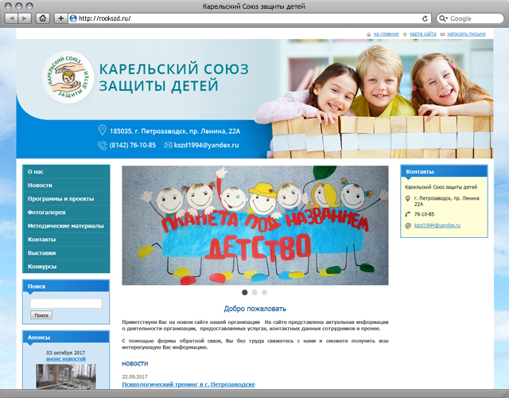
Task: Select the second slider dot
Action: 254,292
